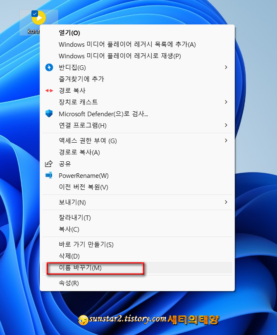Click the Microsoft Defender shield icon

[49, 113]
